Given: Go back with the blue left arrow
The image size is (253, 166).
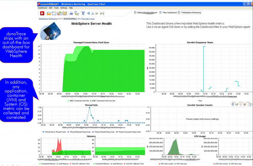Looking at the screenshot, I should click(88, 13).
